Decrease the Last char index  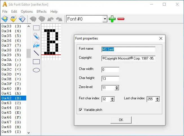(157, 100)
